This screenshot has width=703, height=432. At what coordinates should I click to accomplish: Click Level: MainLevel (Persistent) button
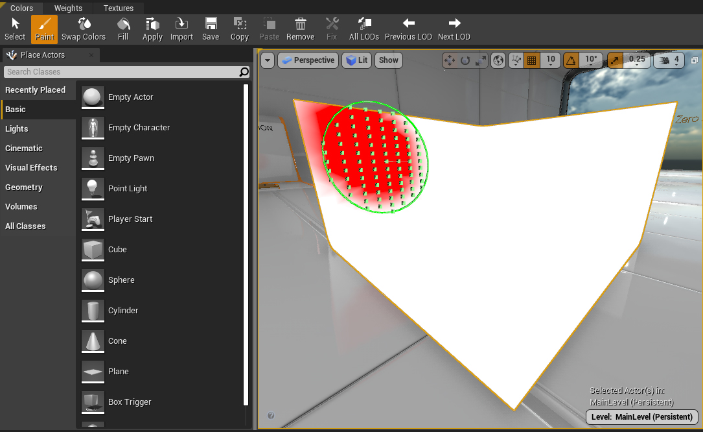point(642,417)
